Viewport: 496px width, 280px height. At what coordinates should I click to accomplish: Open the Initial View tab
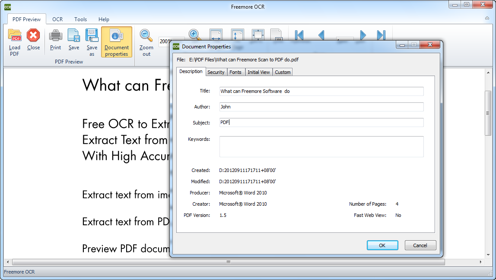point(258,72)
